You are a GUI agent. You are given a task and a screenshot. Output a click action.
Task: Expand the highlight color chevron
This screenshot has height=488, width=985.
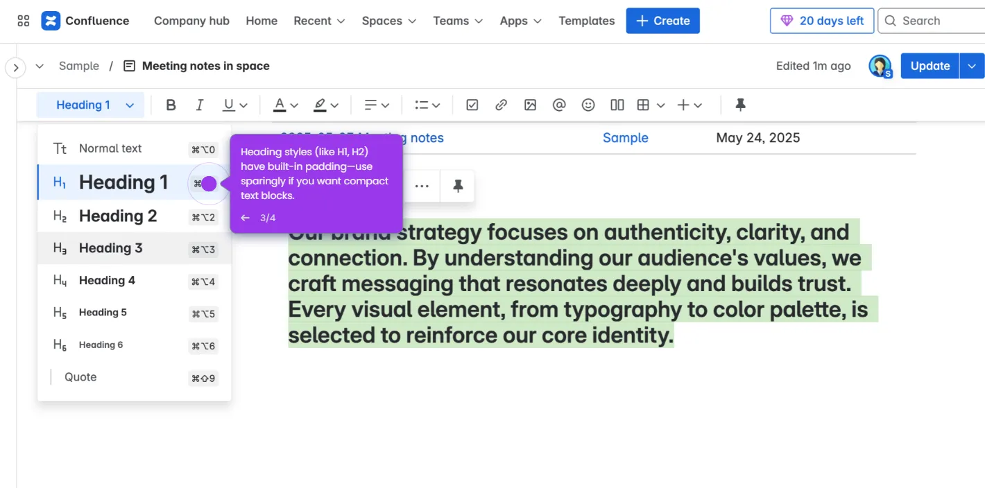(x=334, y=105)
